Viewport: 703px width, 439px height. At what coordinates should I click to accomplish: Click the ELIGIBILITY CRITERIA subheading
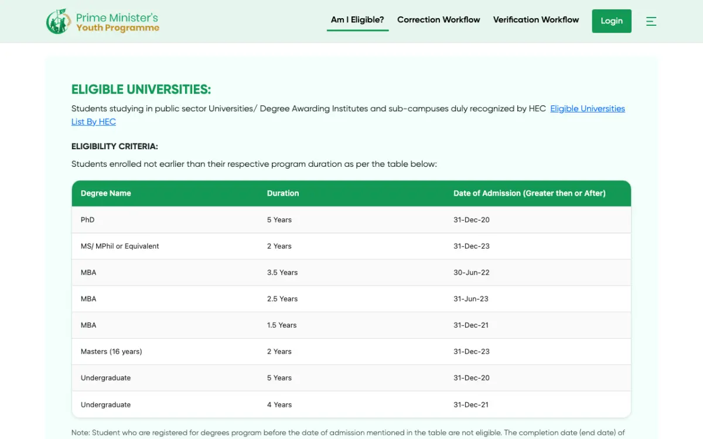[x=115, y=146]
